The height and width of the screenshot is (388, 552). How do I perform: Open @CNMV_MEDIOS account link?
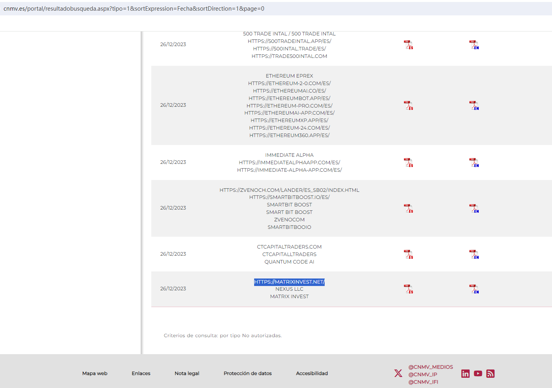coord(431,367)
